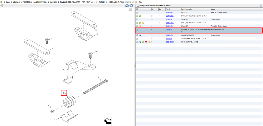Click the circle icon for ref 5 bracket
Screen dimensions: 263x126
[x=137, y=26]
